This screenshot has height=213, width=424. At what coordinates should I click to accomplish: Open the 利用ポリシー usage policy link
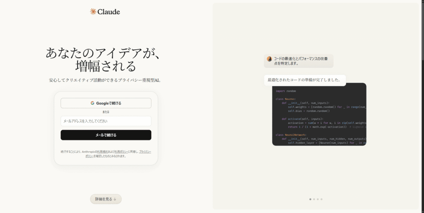pyautogui.click(x=121, y=152)
